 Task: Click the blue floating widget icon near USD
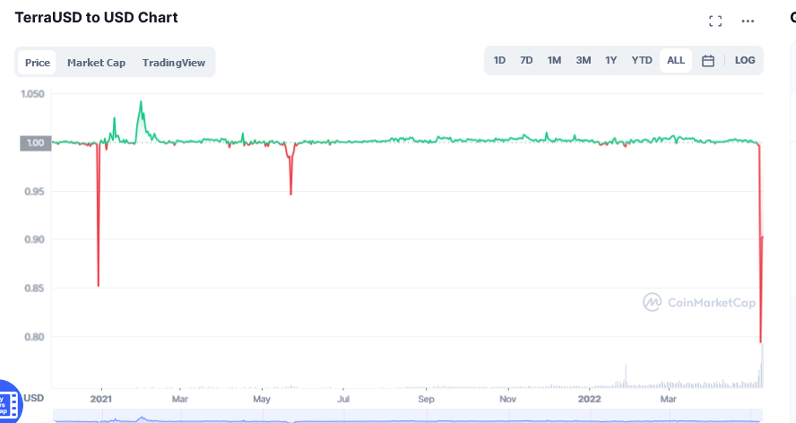tap(9, 402)
